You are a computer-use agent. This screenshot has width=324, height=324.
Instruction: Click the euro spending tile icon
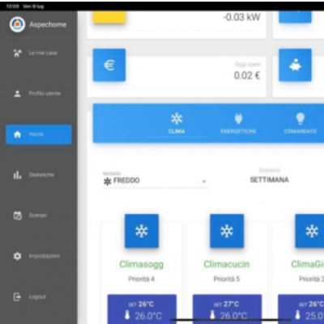pyautogui.click(x=109, y=65)
